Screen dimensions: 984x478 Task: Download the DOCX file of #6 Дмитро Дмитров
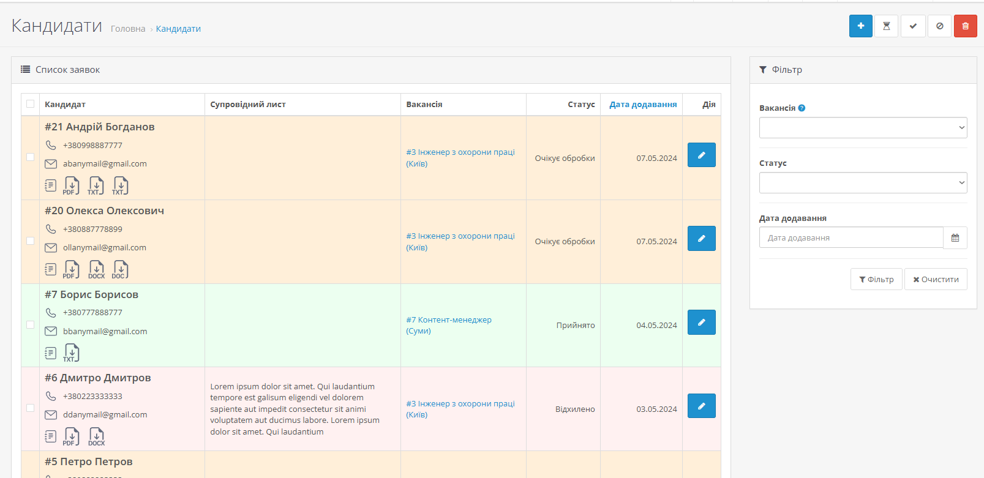97,436
